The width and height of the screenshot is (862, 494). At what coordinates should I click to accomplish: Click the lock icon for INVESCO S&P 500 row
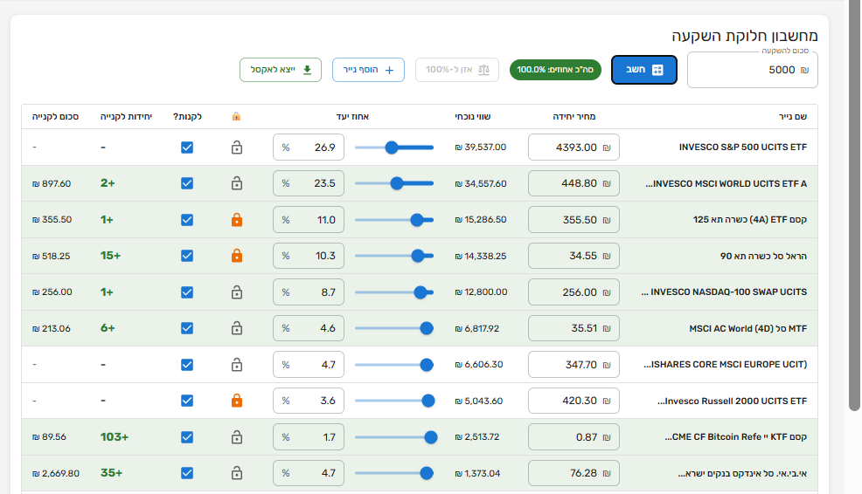[236, 148]
